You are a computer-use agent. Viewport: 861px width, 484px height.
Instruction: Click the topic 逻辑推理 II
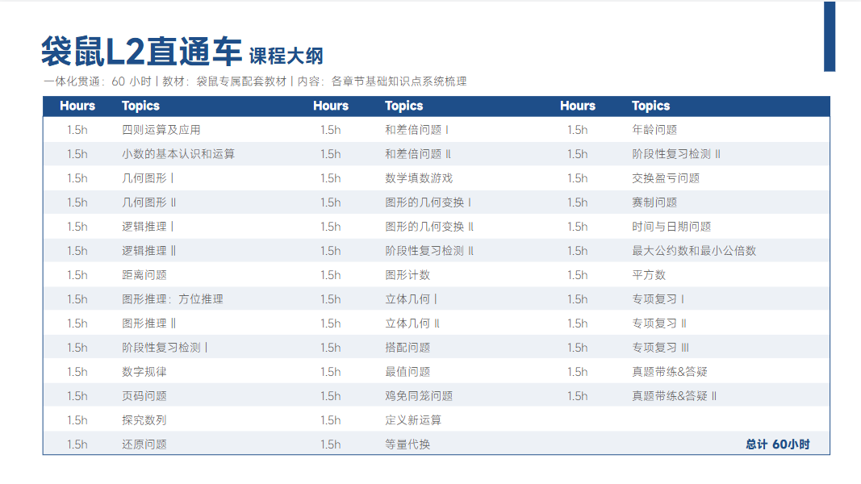pos(148,251)
